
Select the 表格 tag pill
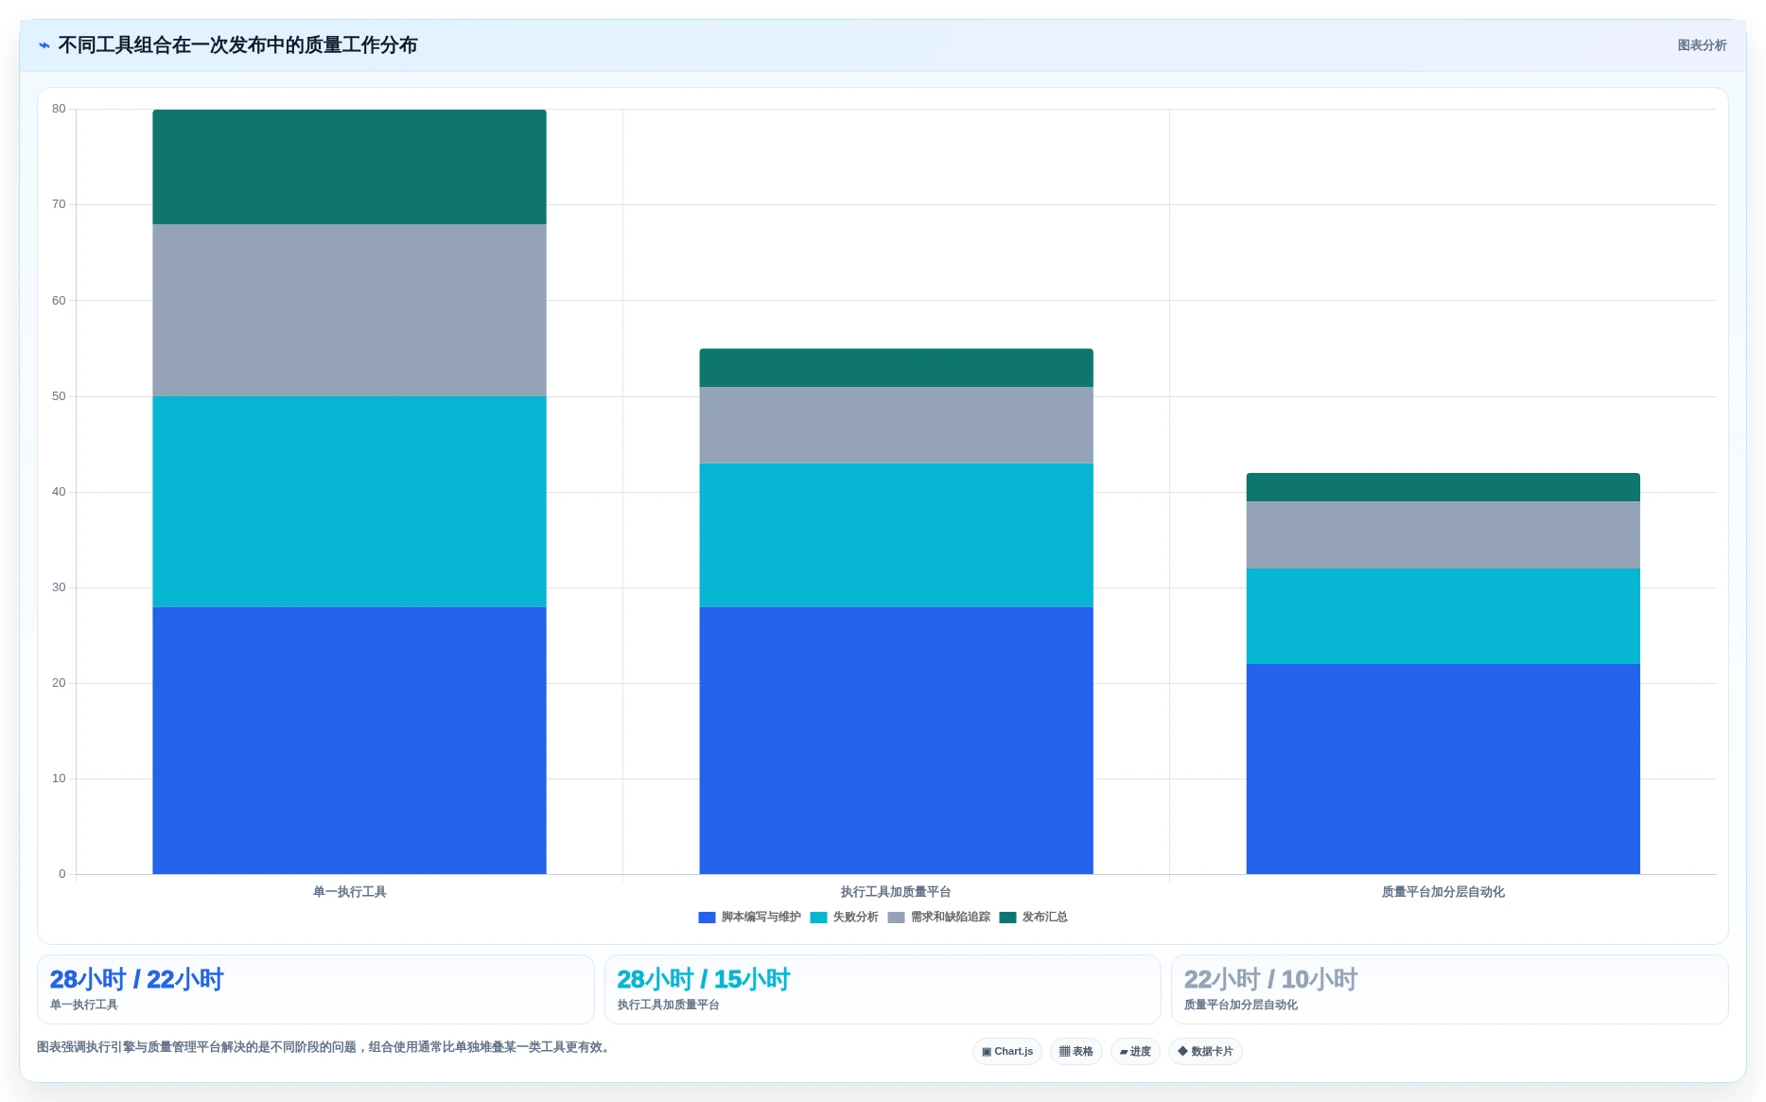(1076, 1051)
